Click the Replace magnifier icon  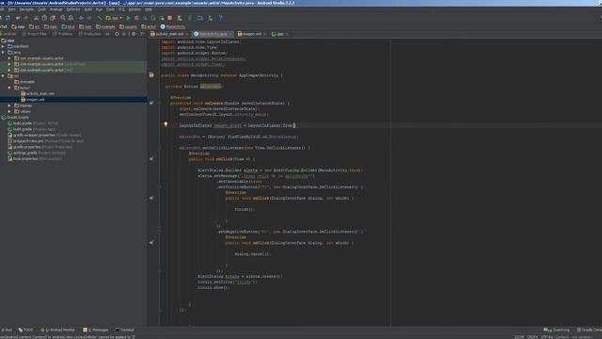pyautogui.click(x=71, y=18)
